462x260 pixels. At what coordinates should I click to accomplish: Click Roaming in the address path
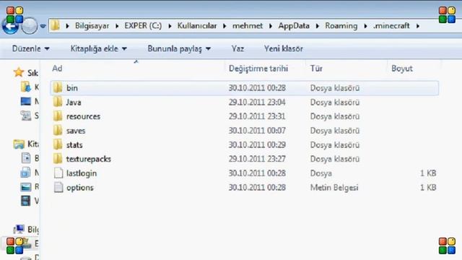(341, 26)
